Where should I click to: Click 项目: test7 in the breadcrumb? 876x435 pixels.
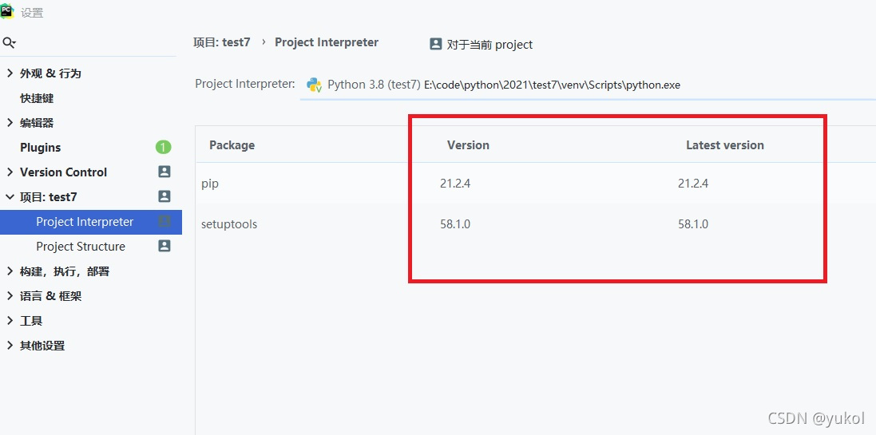(222, 42)
